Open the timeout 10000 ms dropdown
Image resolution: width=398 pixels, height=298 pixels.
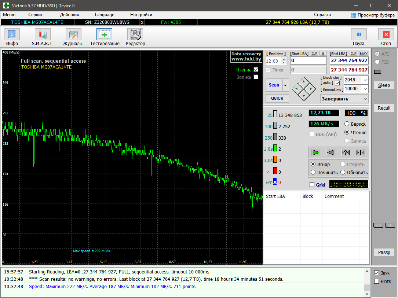365,89
